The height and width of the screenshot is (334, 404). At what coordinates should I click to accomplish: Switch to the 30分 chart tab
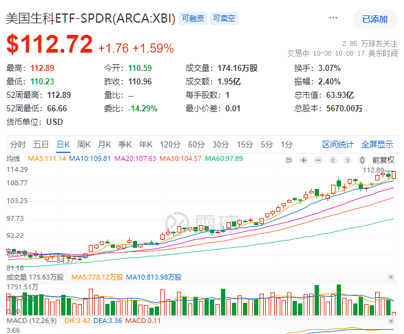[220, 144]
